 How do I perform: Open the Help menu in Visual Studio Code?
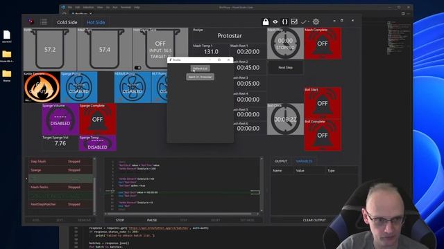[x=137, y=8]
